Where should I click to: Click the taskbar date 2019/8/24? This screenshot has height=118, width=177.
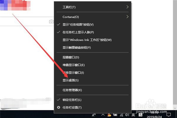(x=154, y=117)
